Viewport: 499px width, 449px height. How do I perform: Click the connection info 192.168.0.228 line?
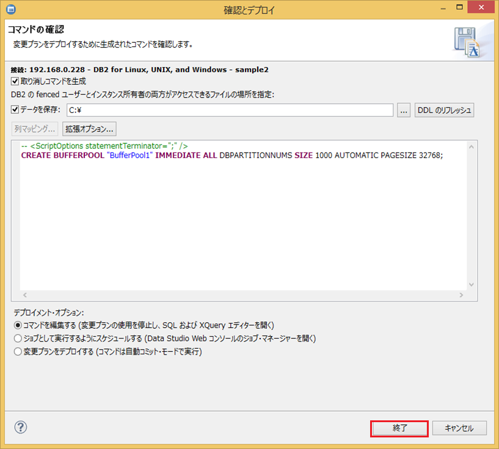(x=140, y=70)
